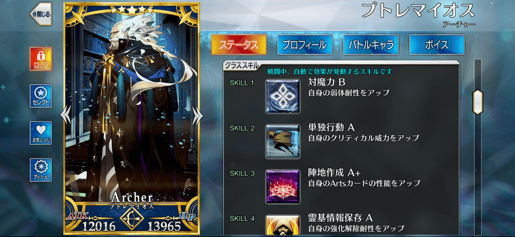Tap the 対魔力 B skill icon
515x237 pixels.
[x=283, y=96]
